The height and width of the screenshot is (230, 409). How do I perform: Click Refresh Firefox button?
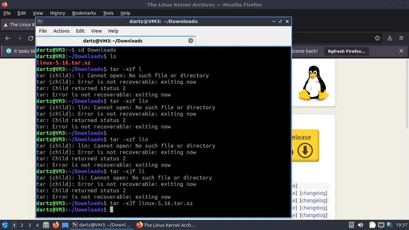pyautogui.click(x=346, y=51)
